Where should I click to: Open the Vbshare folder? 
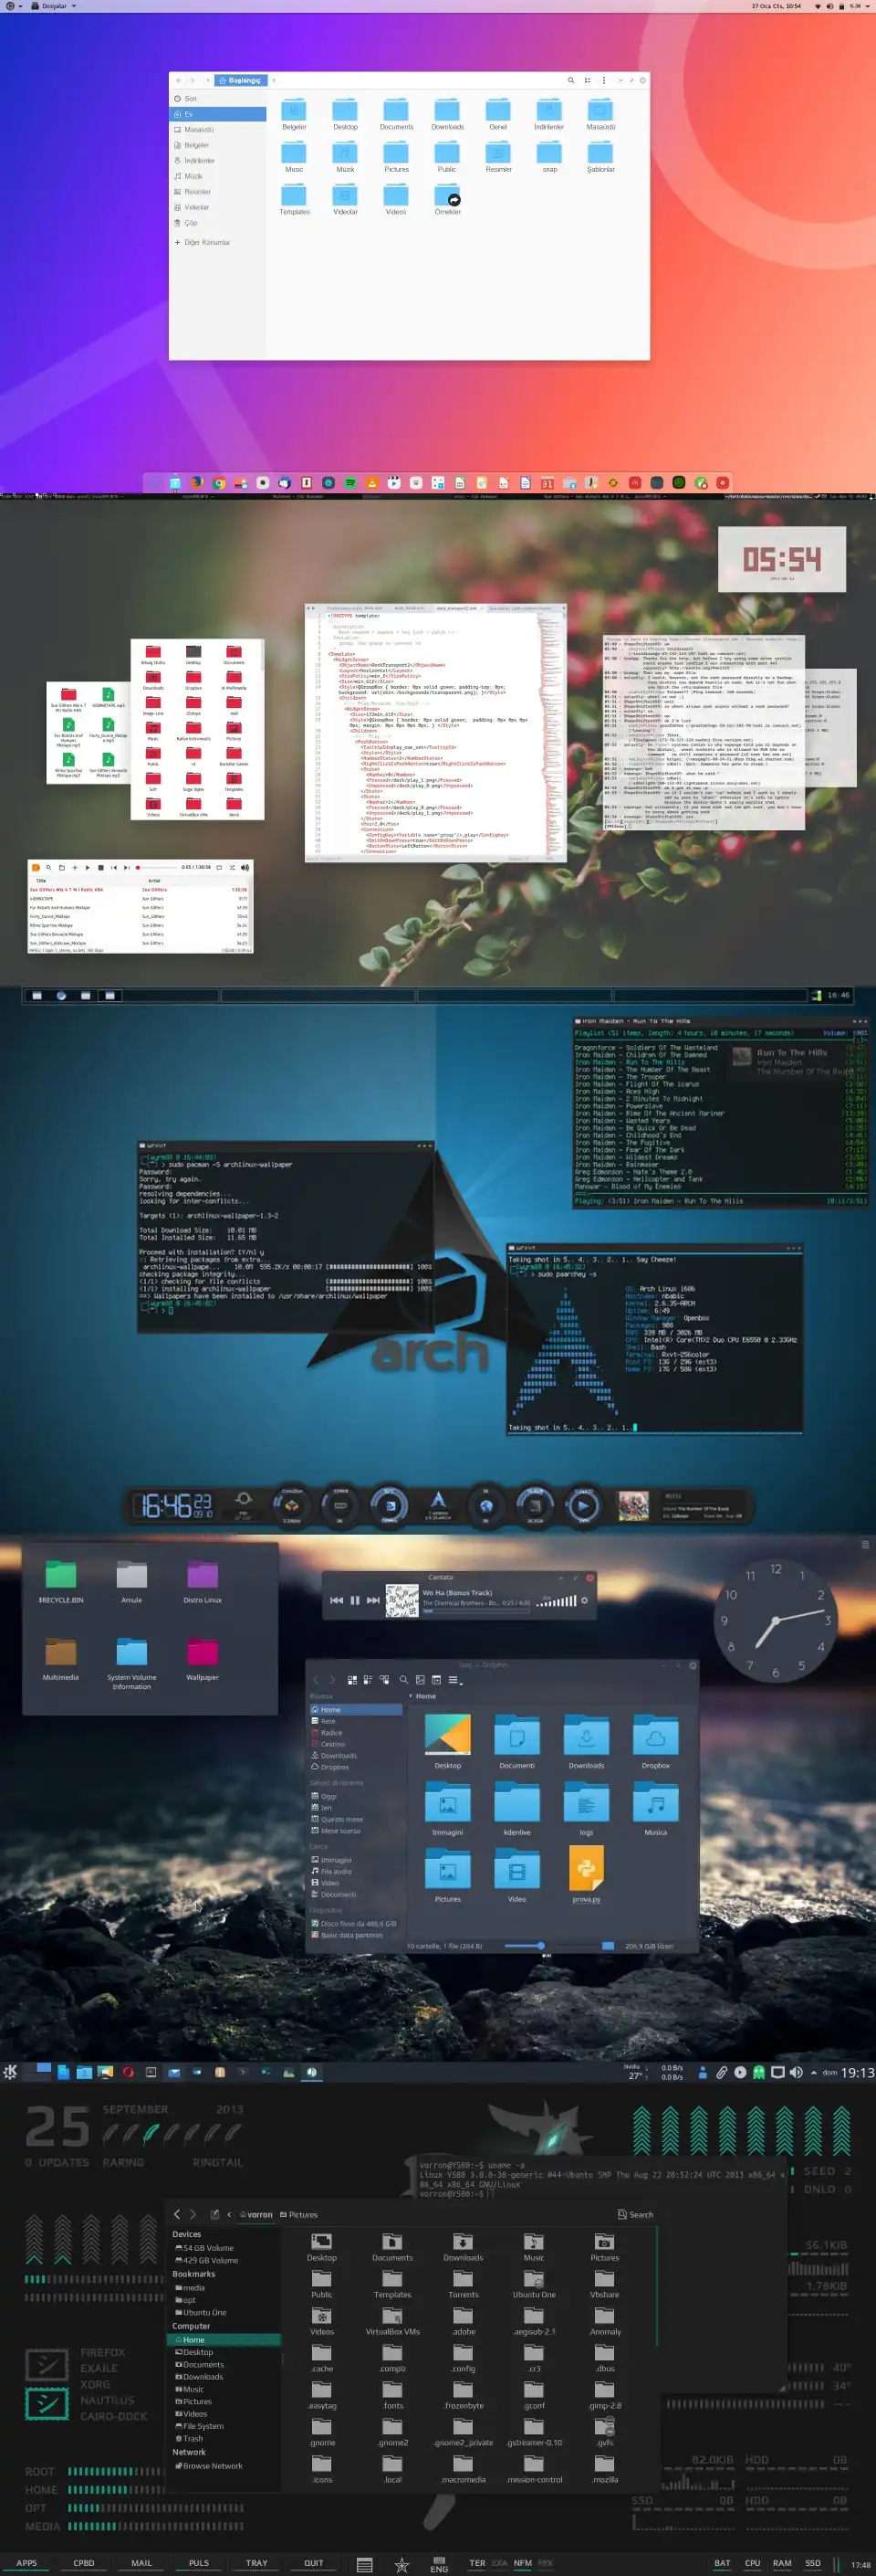click(x=604, y=2282)
